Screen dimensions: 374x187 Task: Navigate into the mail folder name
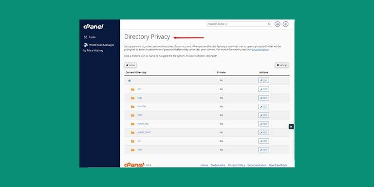click(140, 115)
